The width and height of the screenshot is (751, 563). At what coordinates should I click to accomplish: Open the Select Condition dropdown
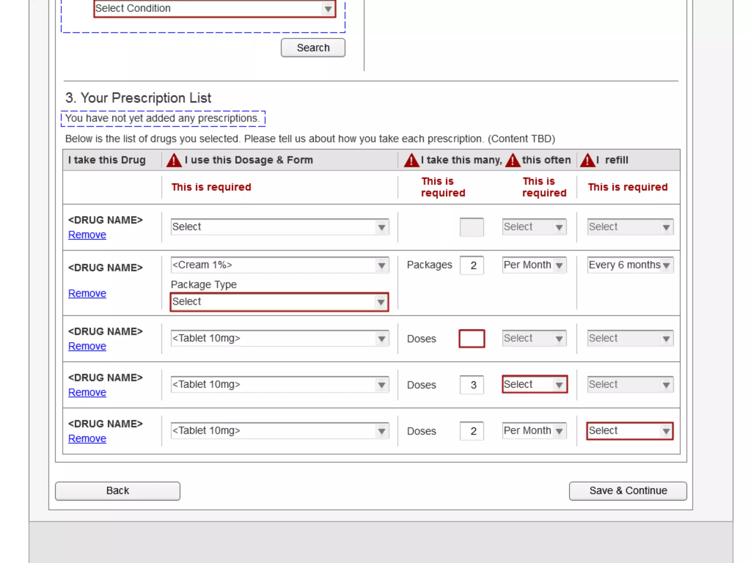tap(215, 8)
